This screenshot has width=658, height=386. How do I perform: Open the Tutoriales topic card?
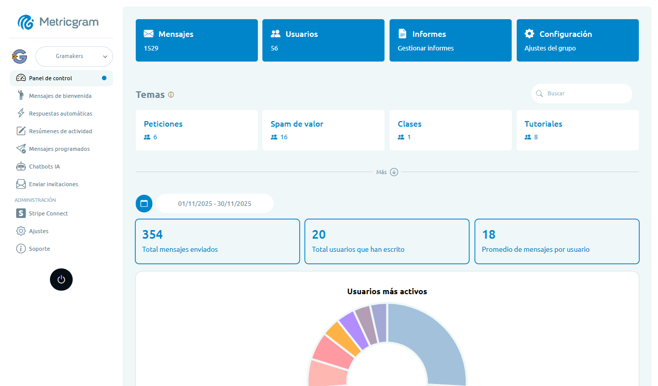tap(577, 130)
